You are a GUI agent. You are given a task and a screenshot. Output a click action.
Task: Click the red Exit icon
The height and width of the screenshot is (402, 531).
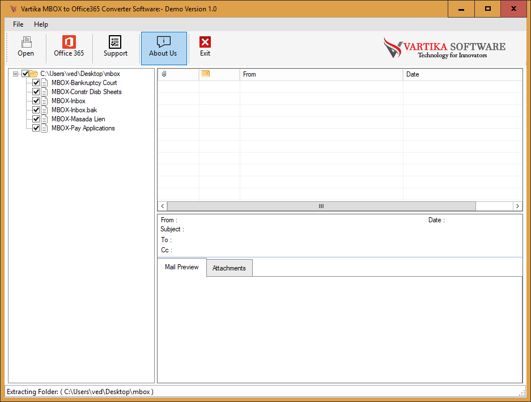point(205,42)
